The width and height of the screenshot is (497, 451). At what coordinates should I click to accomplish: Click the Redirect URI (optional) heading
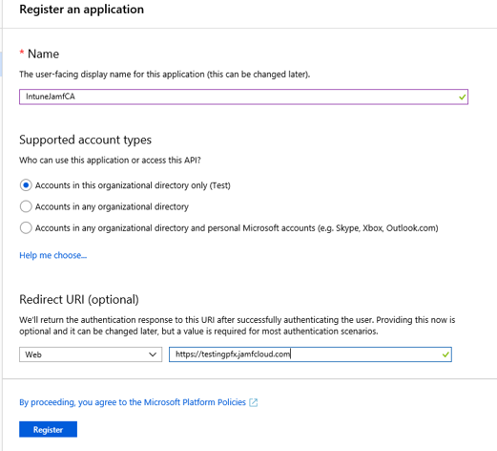79,300
